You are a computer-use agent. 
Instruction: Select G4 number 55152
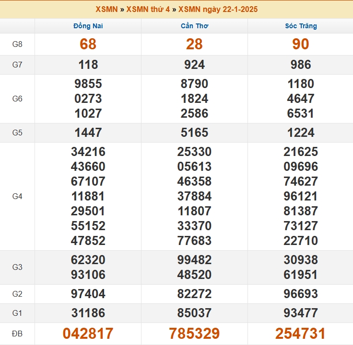88,226
